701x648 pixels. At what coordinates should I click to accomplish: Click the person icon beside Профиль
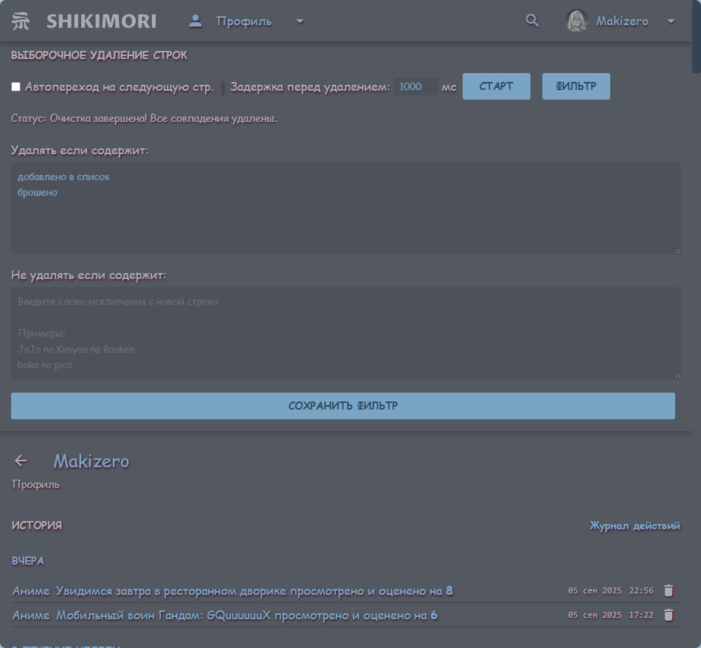[196, 21]
